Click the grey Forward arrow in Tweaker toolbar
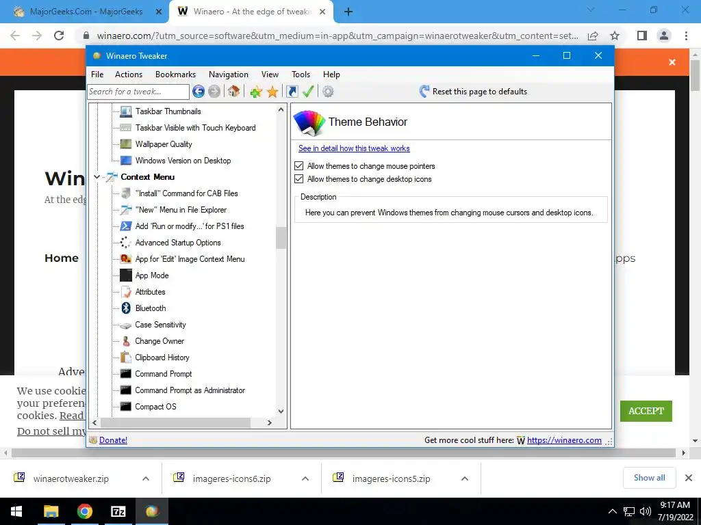Screen dimensions: 701x525 (x=214, y=92)
